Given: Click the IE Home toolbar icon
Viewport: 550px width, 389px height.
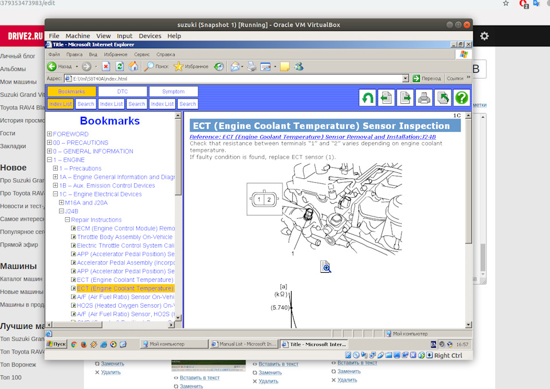Looking at the screenshot, I should [x=133, y=66].
